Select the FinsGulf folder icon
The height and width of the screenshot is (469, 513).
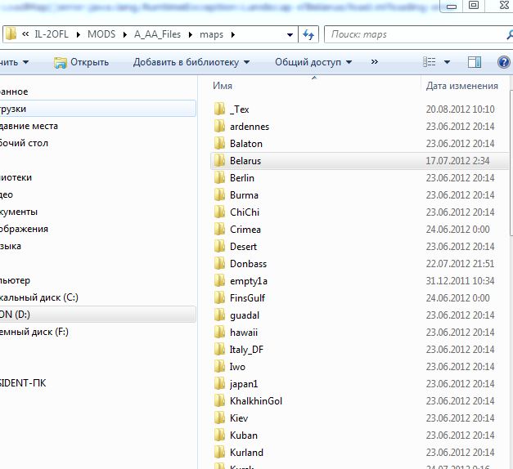coord(219,297)
